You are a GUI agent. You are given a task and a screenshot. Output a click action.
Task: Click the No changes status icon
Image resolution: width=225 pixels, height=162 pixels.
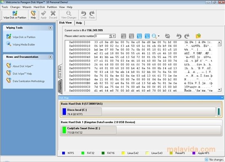click(x=207, y=160)
